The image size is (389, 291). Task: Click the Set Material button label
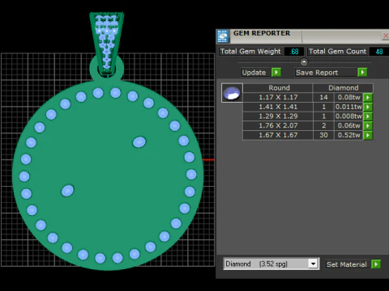347,264
